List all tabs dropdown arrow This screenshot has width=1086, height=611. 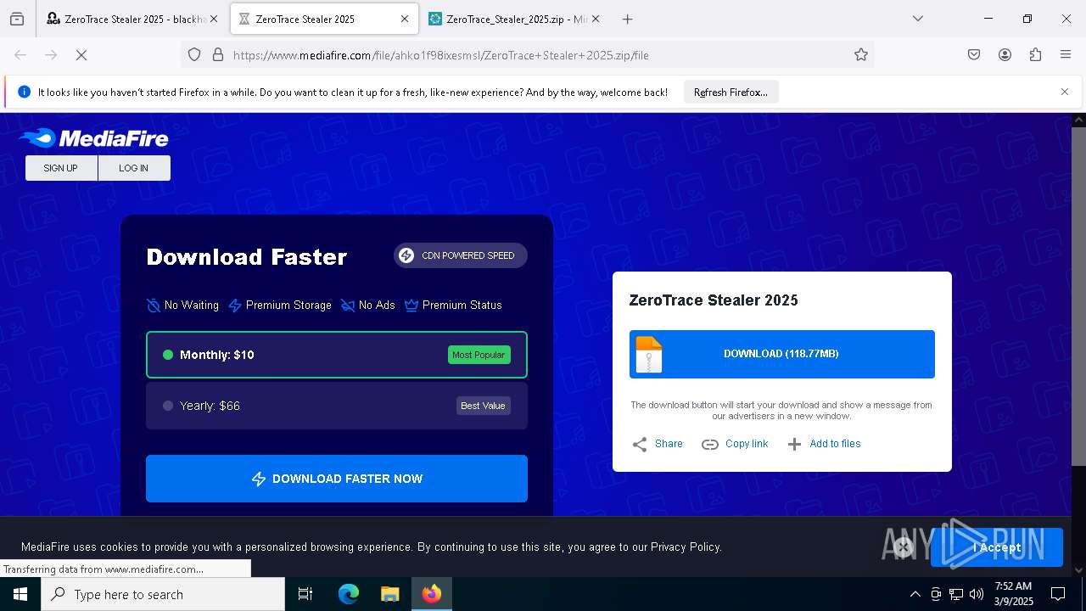[x=917, y=19]
